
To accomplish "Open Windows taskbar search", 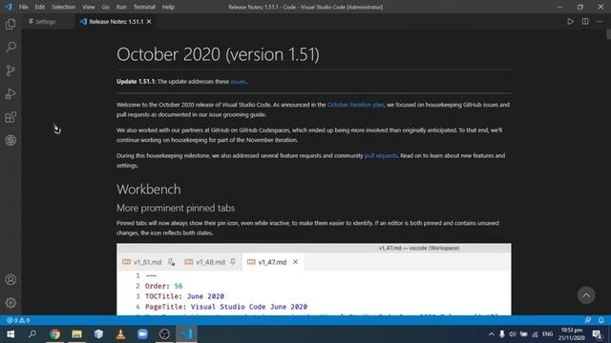I will [x=32, y=334].
